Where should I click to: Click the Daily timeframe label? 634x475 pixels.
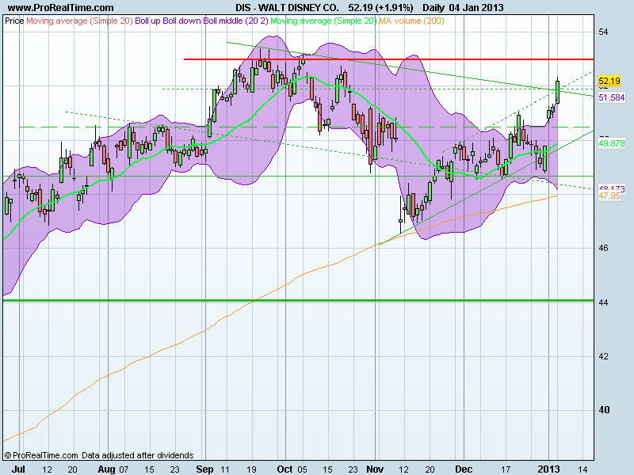pyautogui.click(x=433, y=8)
